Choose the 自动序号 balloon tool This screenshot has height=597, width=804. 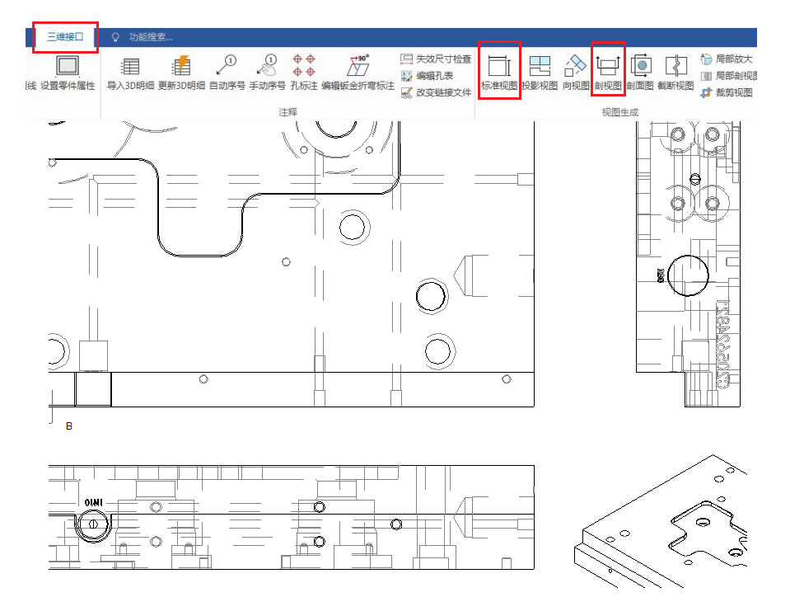click(227, 72)
